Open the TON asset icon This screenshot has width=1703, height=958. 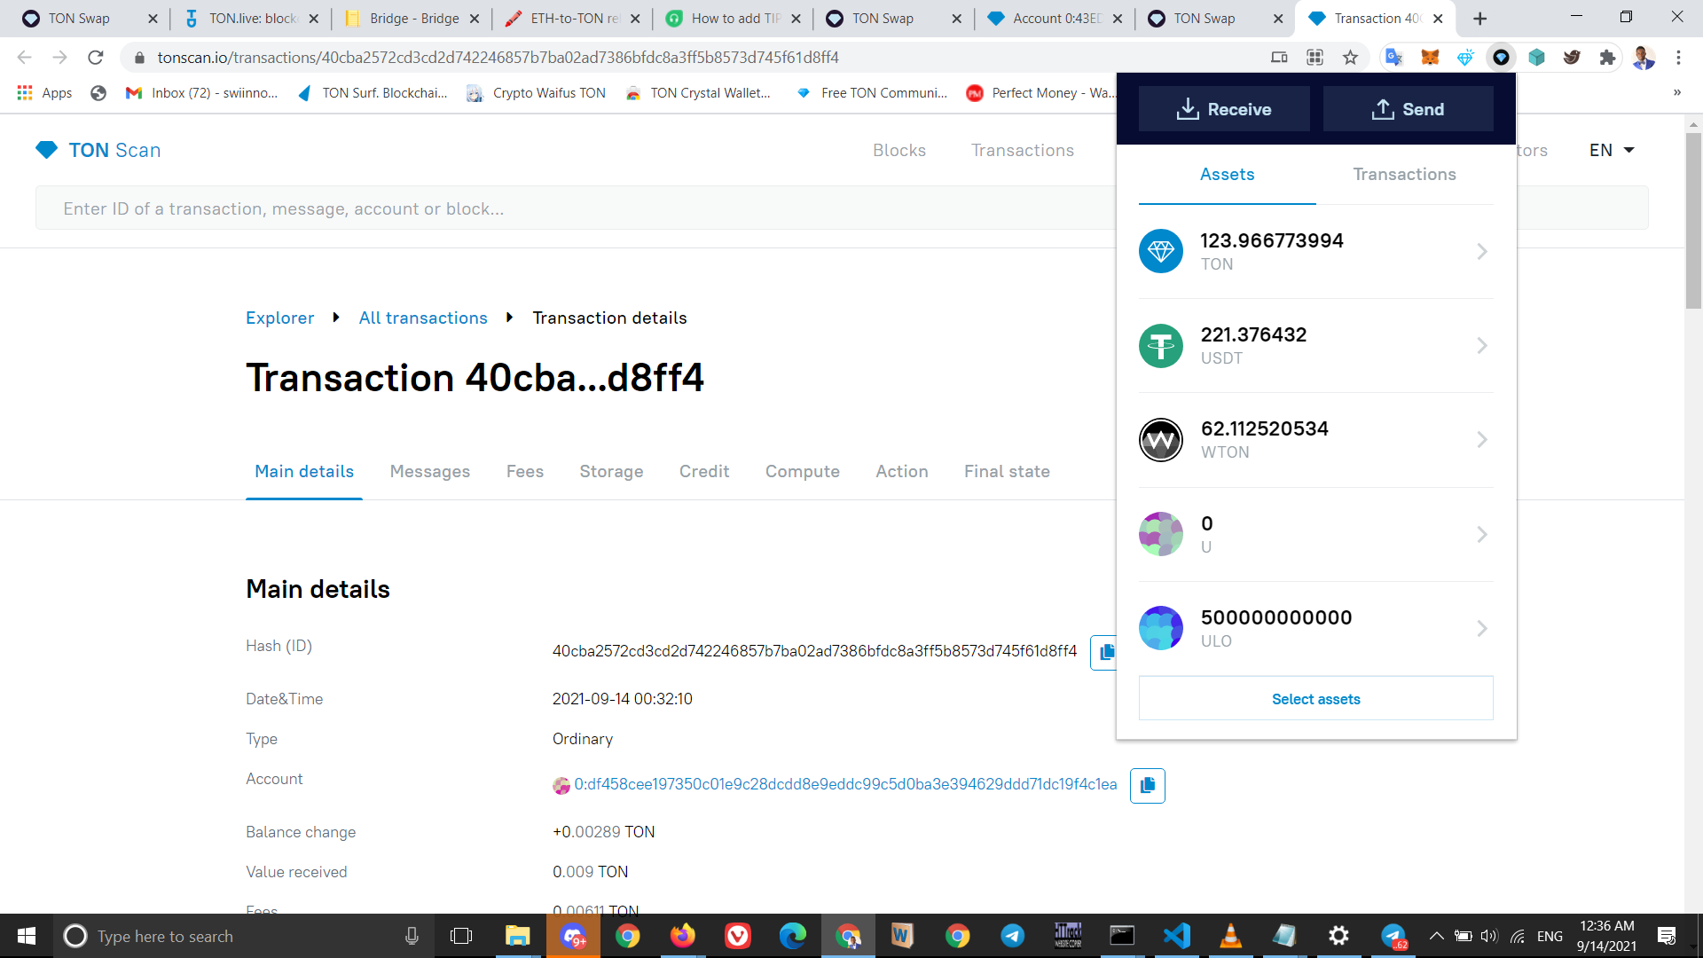point(1161,252)
